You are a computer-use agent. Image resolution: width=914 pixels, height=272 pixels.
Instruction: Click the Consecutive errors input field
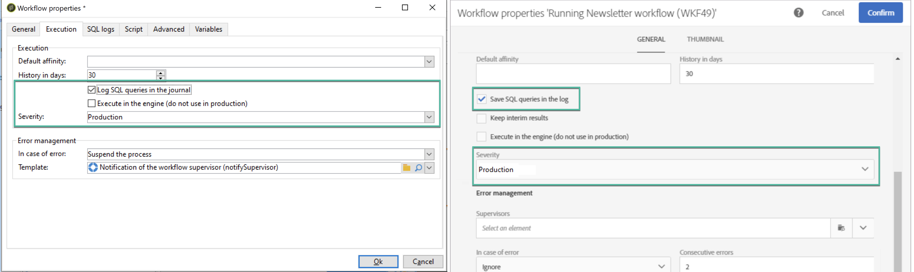(x=776, y=266)
